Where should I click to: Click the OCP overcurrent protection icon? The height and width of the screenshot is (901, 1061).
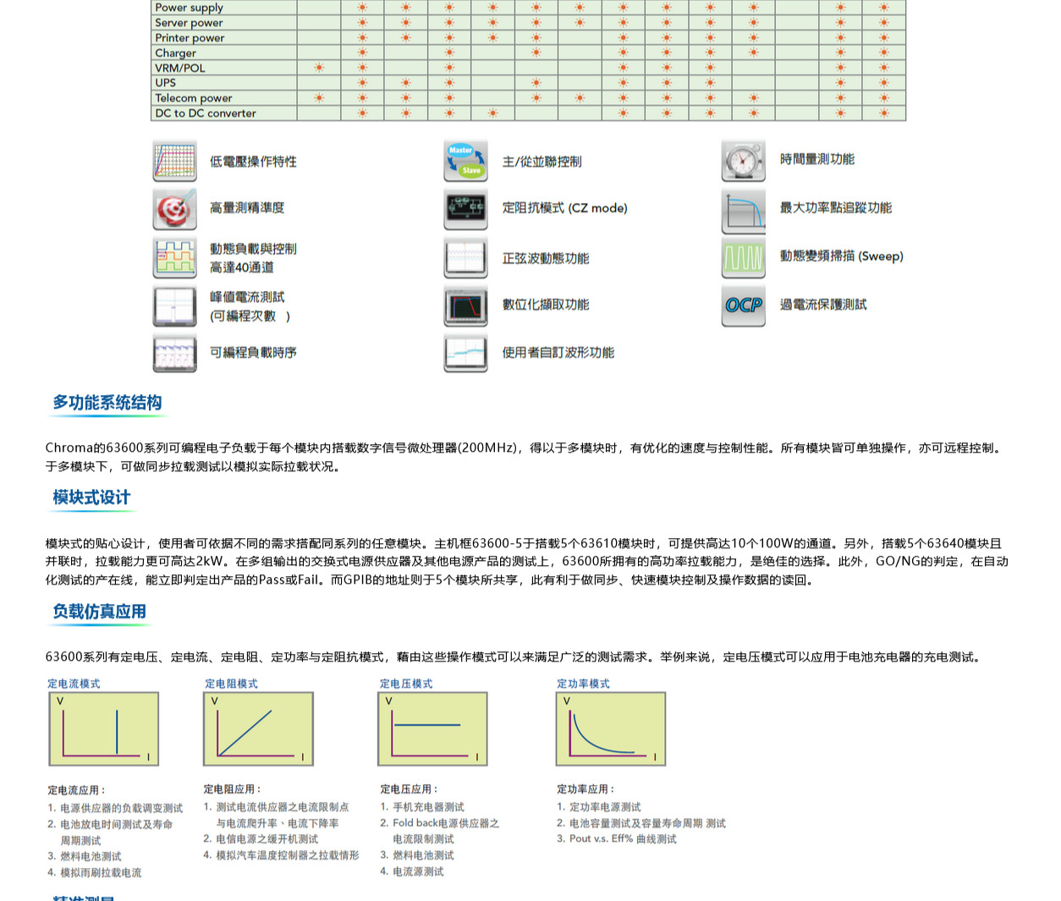click(743, 305)
